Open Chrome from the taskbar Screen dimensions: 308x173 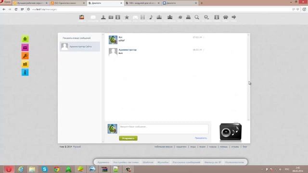57,169
